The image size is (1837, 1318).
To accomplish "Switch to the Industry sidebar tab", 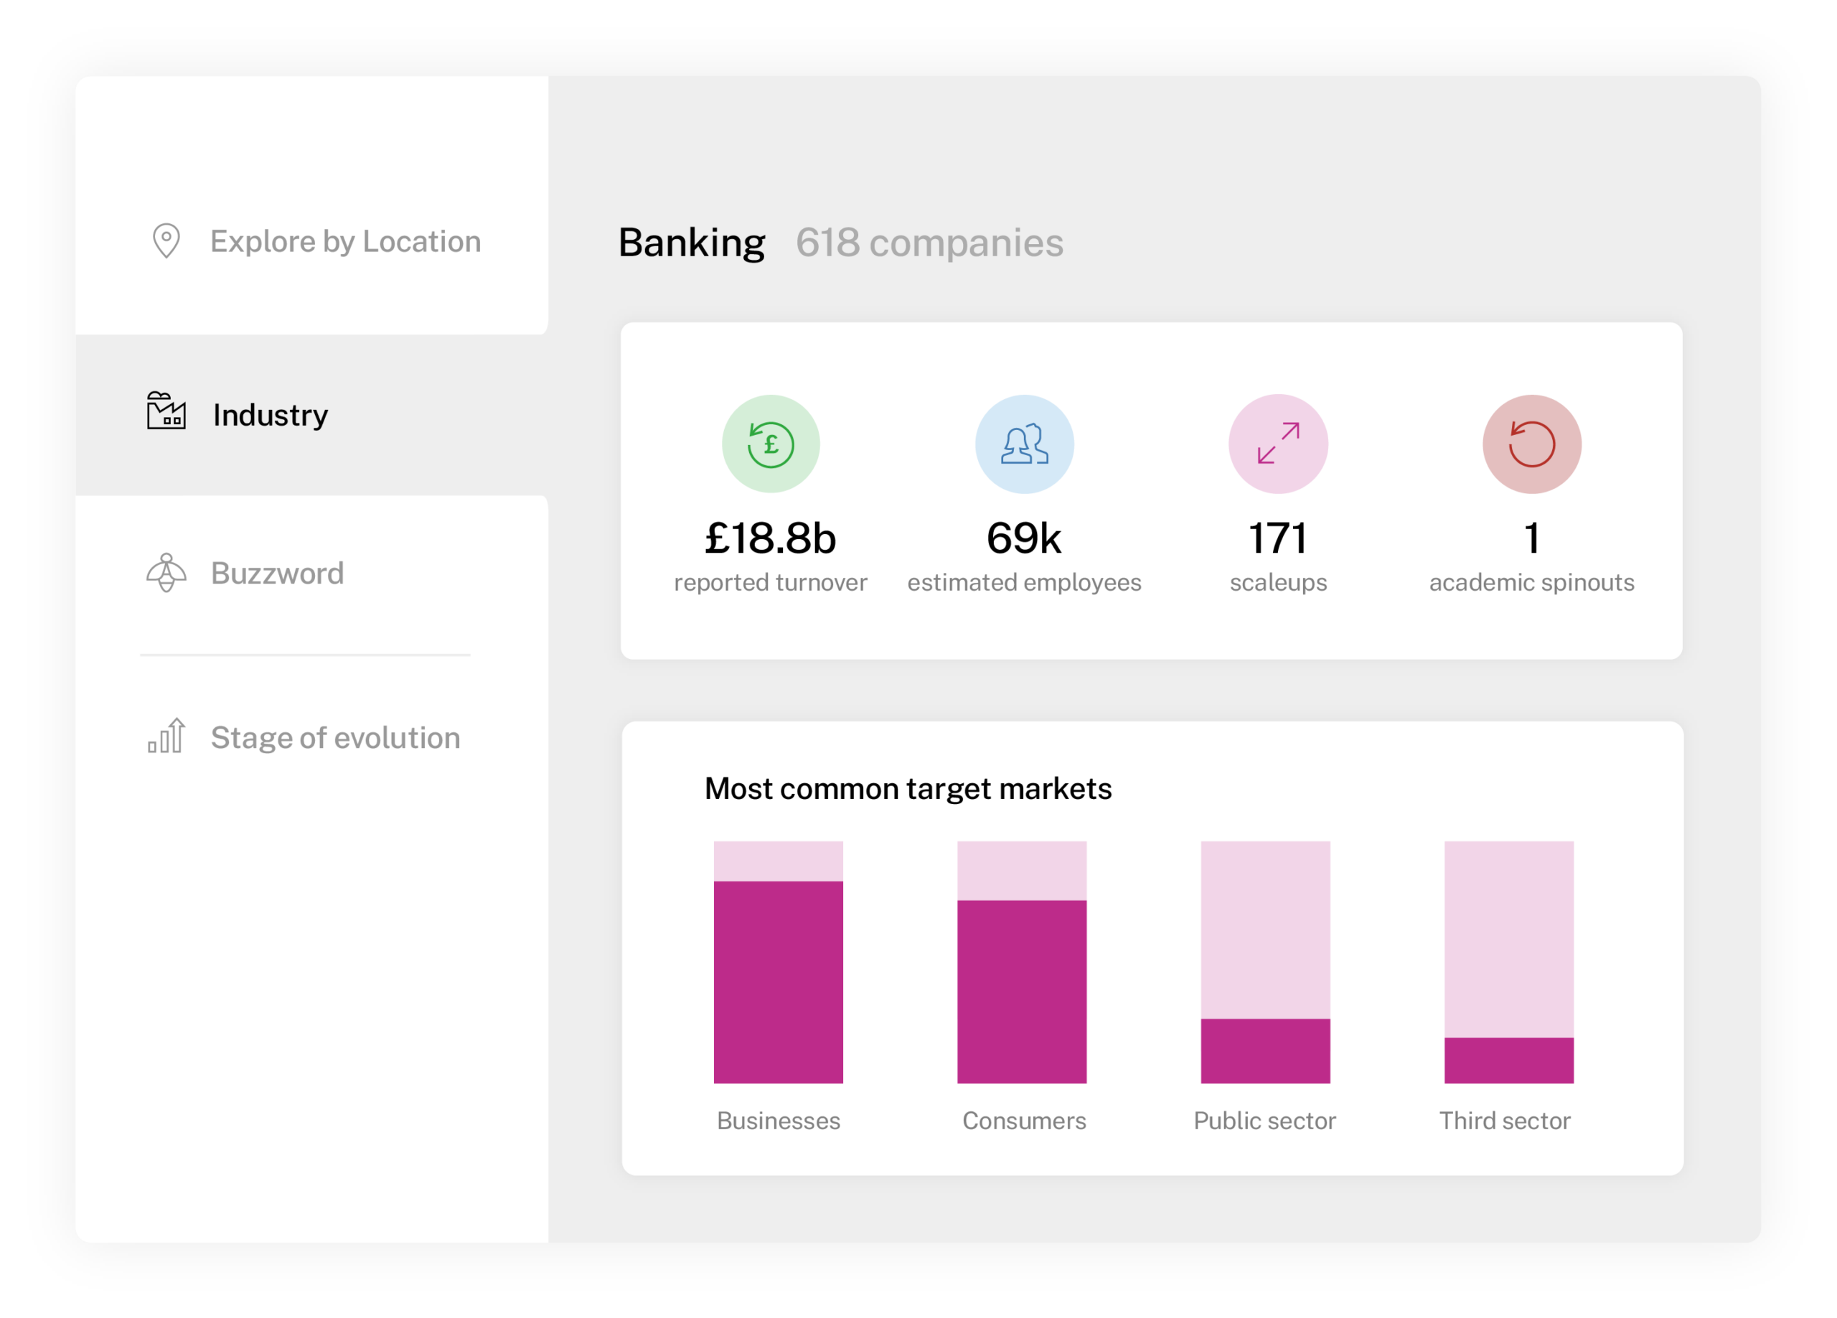I will coord(268,414).
